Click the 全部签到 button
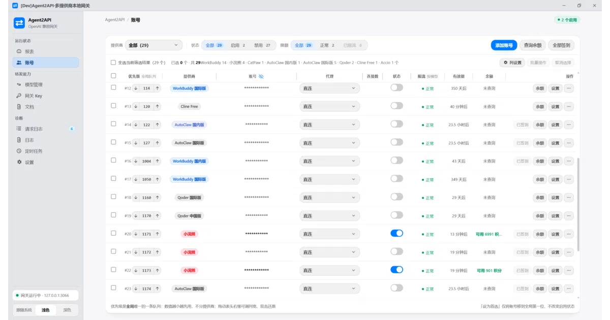 pyautogui.click(x=561, y=45)
